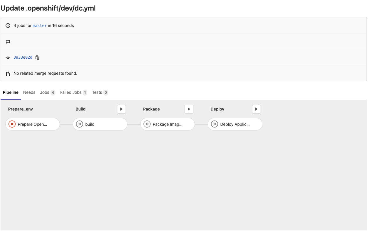Click the Failed Jobs count badge
This screenshot has height=231, width=368.
coord(85,93)
